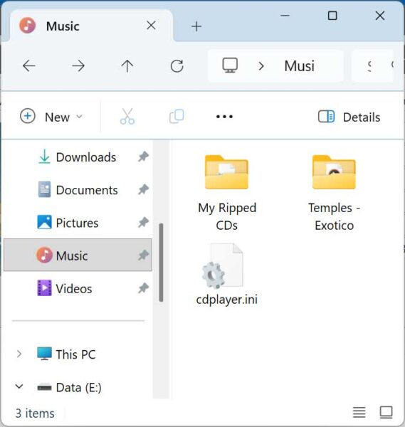
Task: Expand the This PC tree node
Action: point(19,354)
